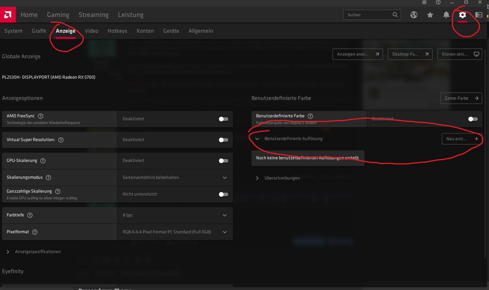489x290 pixels.
Task: Open Skalierungsmodus dropdown
Action: click(175, 178)
